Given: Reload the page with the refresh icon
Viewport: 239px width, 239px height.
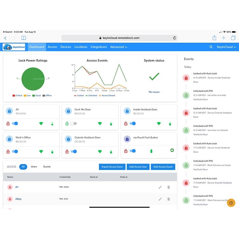Looking at the screenshot, I should (175, 38).
